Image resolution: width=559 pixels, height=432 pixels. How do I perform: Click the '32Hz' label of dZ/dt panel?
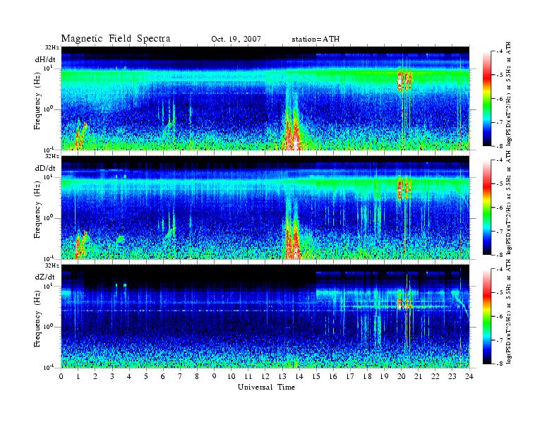click(x=52, y=265)
